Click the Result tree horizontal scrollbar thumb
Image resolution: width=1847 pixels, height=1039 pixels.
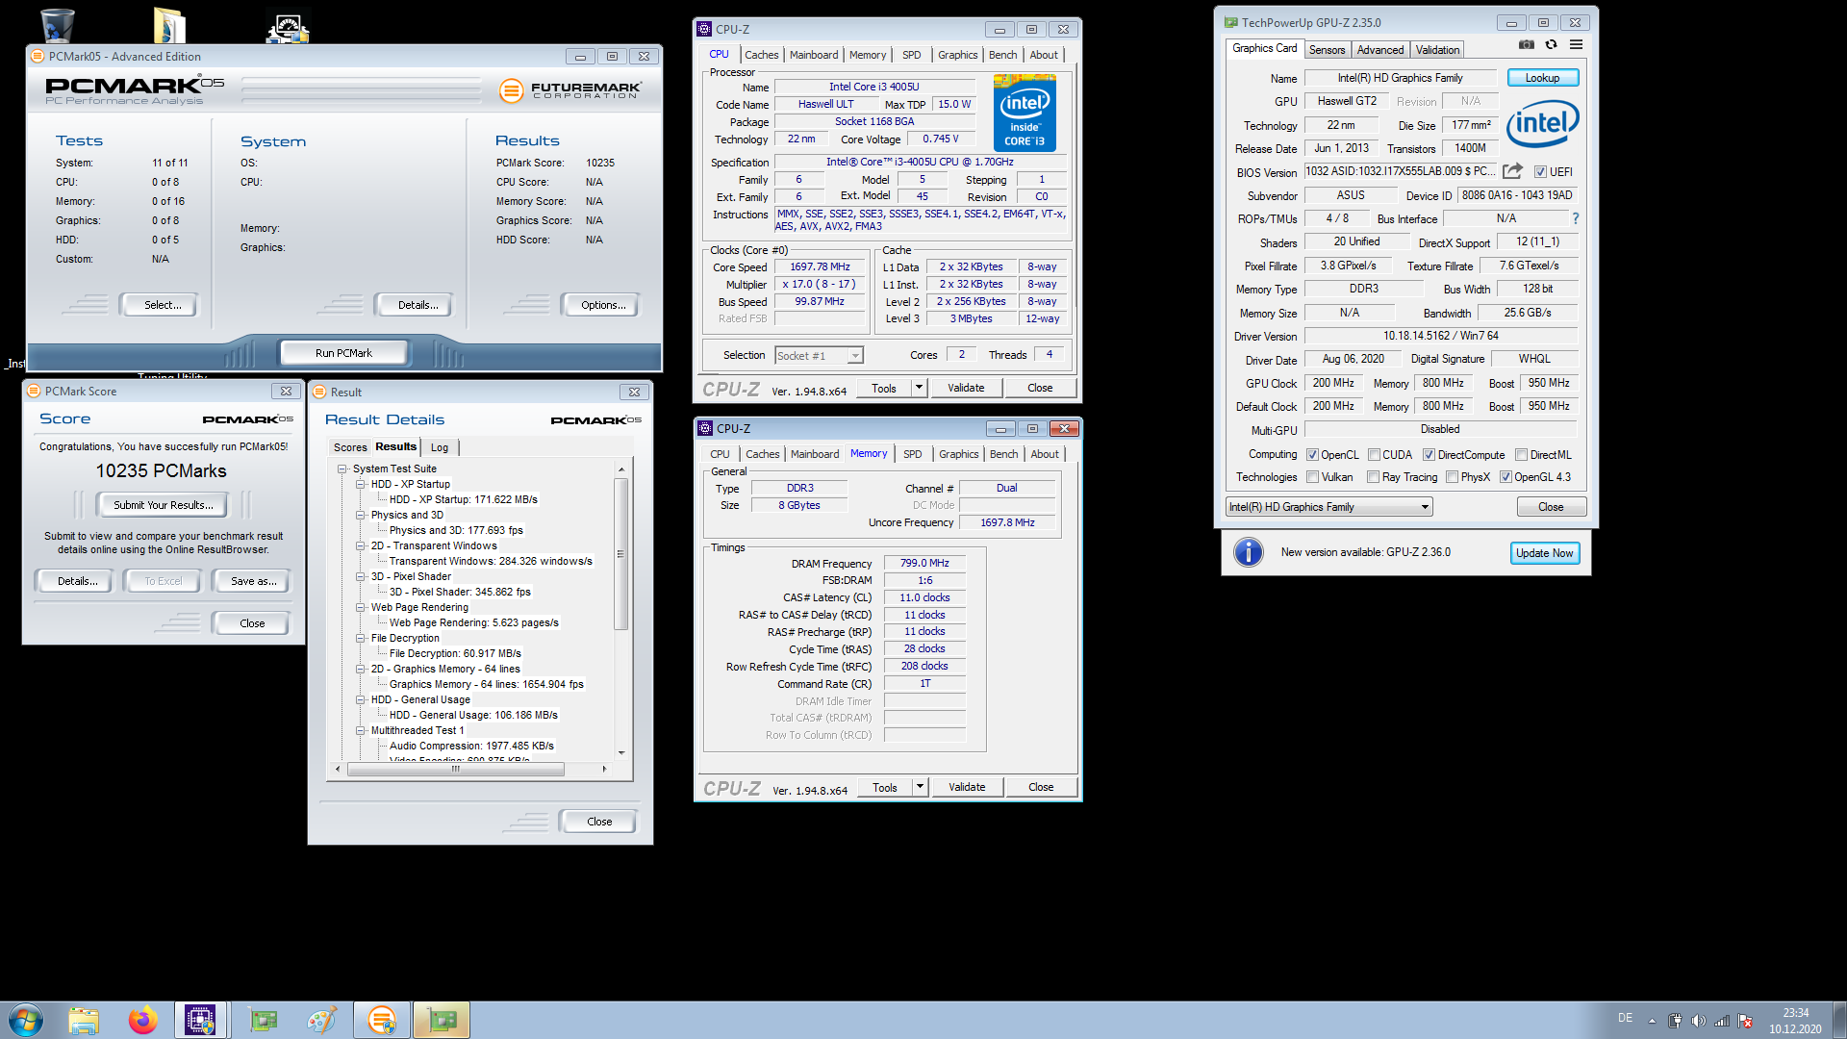pos(455,769)
